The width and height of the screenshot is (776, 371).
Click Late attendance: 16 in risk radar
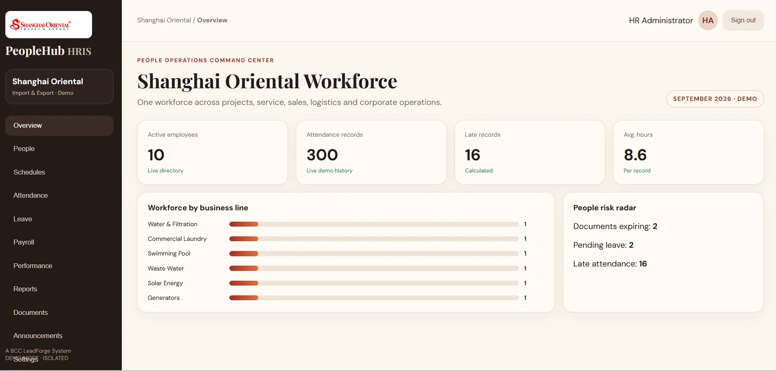610,264
